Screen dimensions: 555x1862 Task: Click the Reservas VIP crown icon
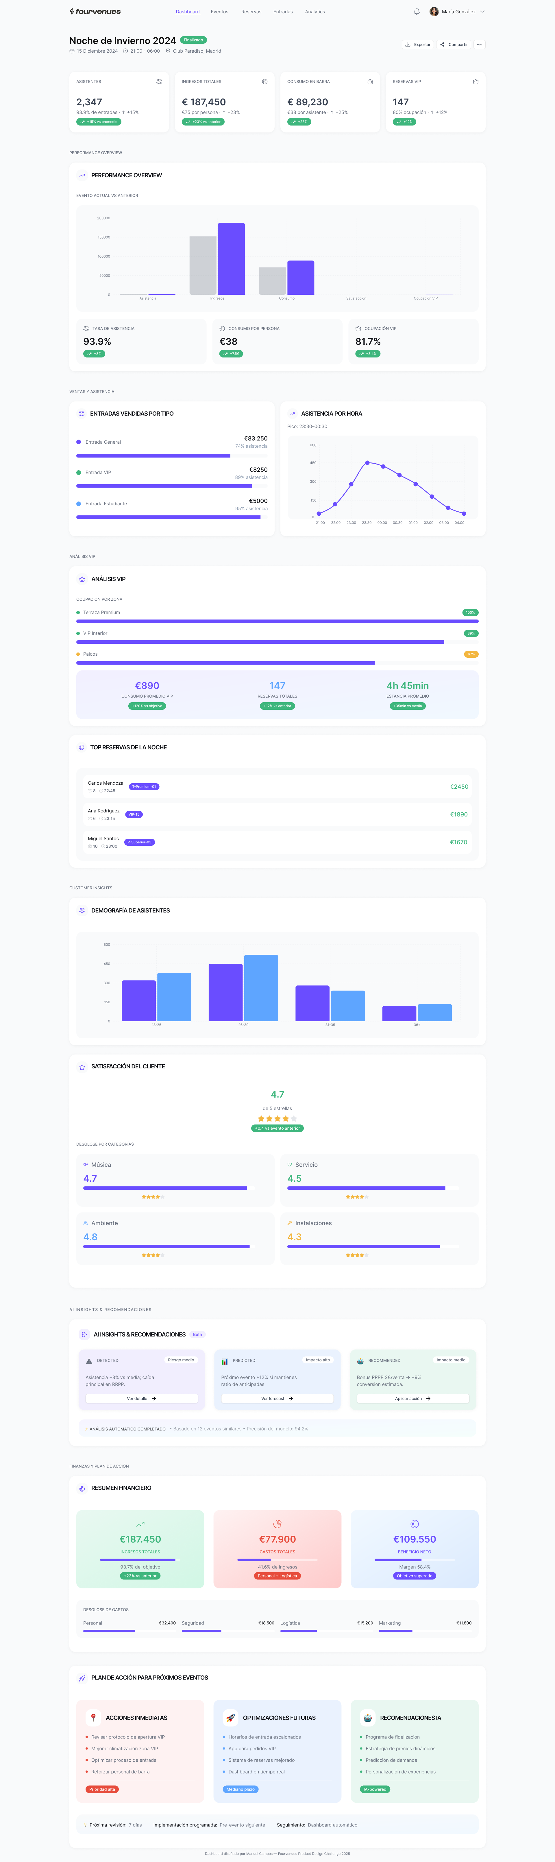click(x=476, y=82)
